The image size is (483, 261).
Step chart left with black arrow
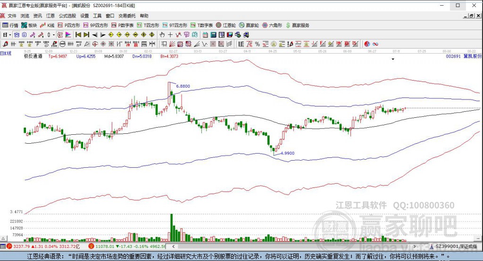(95, 35)
